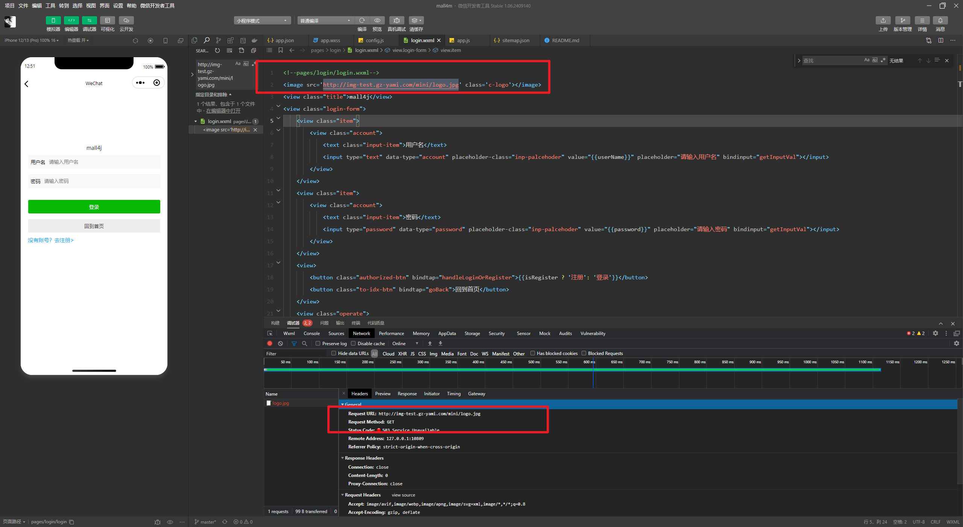Switch to the config.js editor tab
The image size is (963, 527).
(x=375, y=40)
